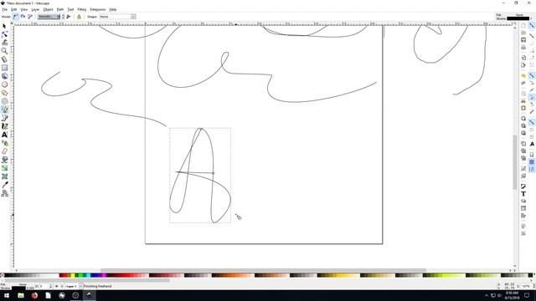Open the Filters menu
This screenshot has width=536, height=301.
(x=82, y=9)
